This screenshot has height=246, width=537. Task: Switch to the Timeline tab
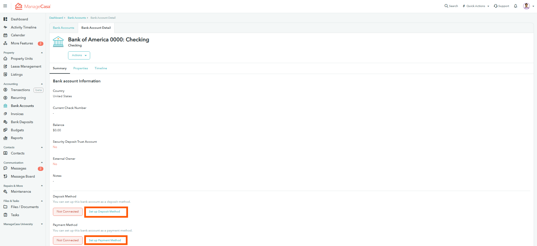(x=101, y=68)
